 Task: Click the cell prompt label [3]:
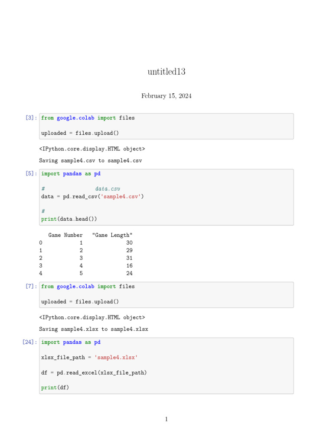(x=31, y=117)
